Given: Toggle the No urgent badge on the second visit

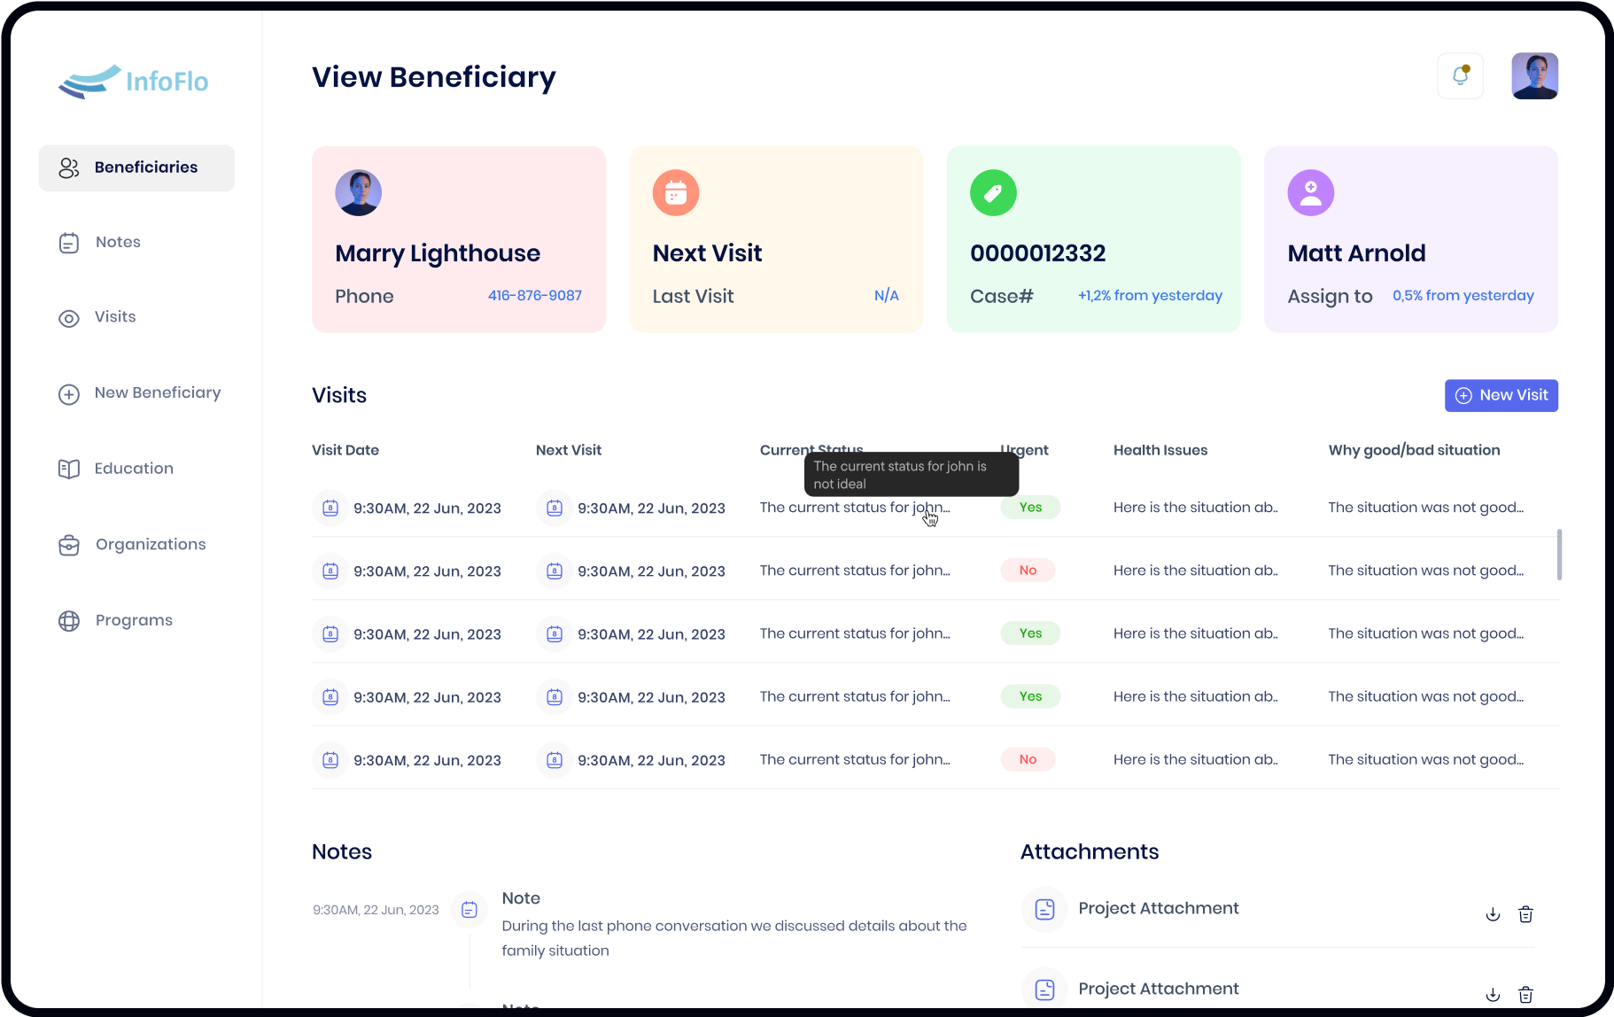Looking at the screenshot, I should pos(1027,570).
